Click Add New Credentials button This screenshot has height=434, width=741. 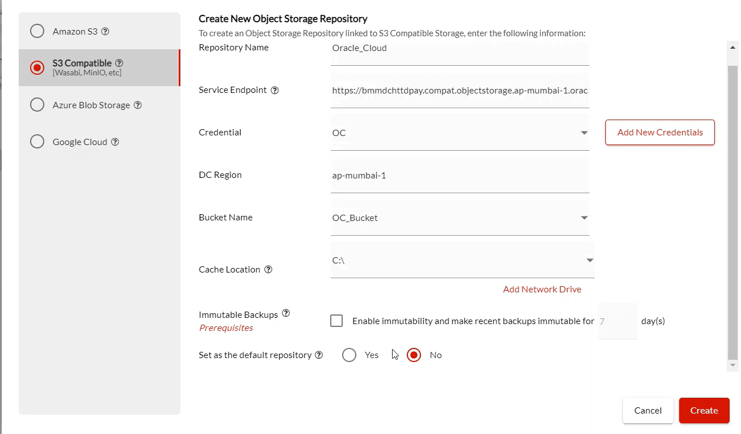pos(660,132)
